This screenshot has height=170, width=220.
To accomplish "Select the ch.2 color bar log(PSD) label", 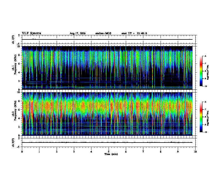I will click(x=208, y=118).
